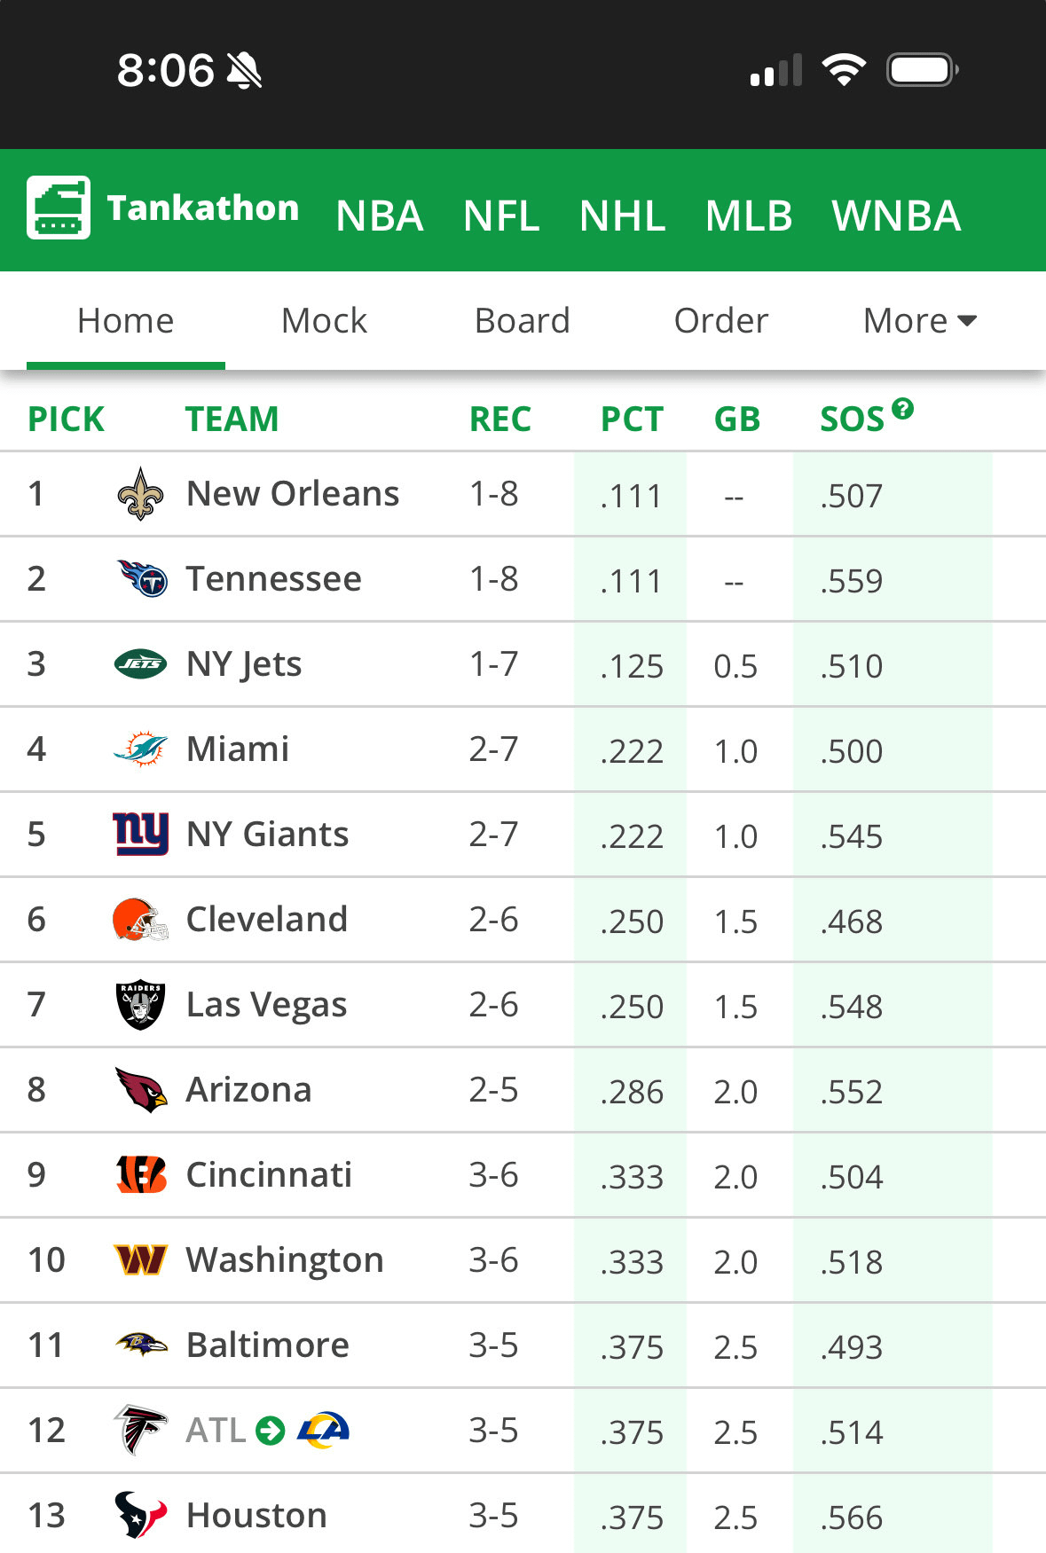Tap the SOS help question mark icon
The image size is (1046, 1553).
tap(903, 409)
